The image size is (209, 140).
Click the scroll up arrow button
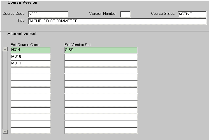[4, 49]
